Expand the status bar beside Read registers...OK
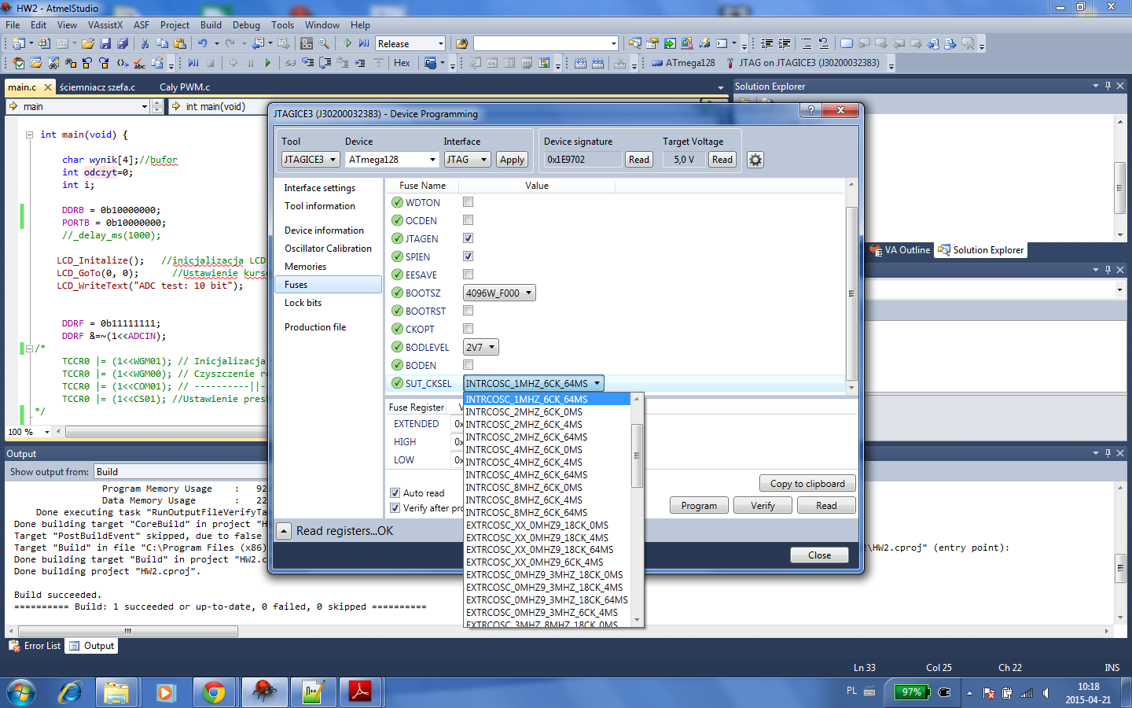The image size is (1132, 708). [284, 531]
